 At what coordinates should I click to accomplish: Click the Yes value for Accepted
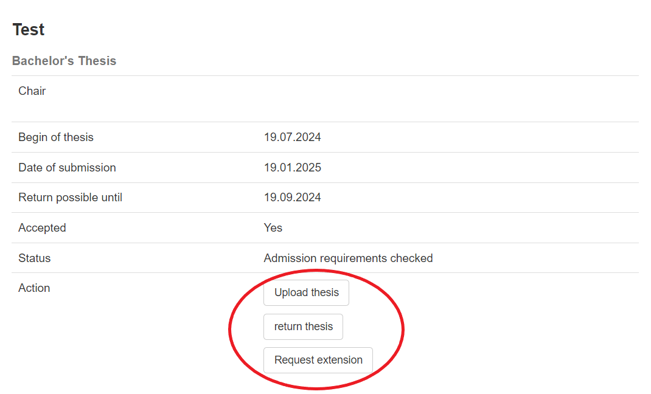tap(273, 228)
